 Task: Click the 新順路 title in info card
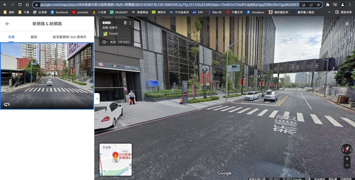tap(106, 23)
